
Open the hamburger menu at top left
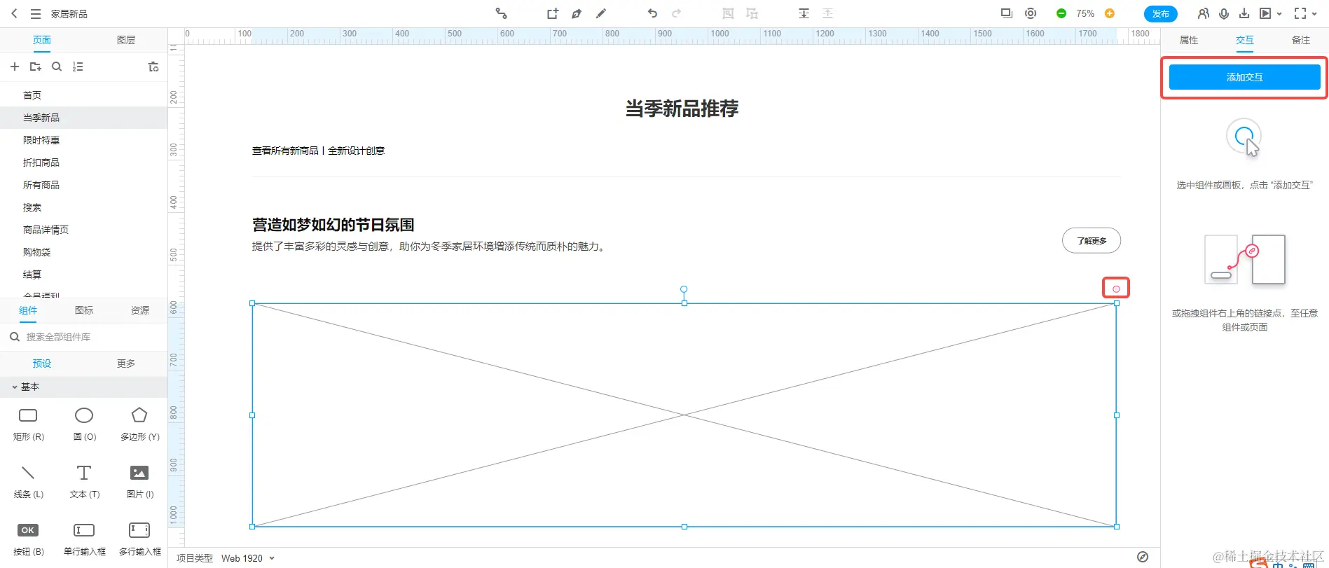click(x=36, y=13)
